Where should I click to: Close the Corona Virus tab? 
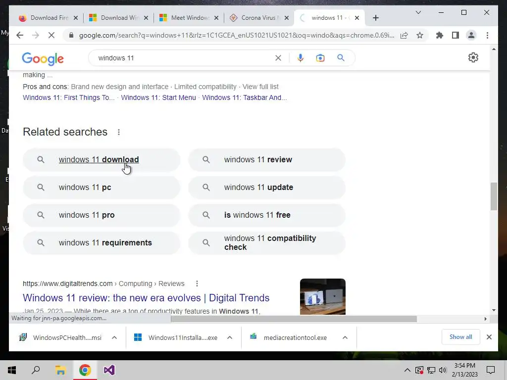point(287,18)
